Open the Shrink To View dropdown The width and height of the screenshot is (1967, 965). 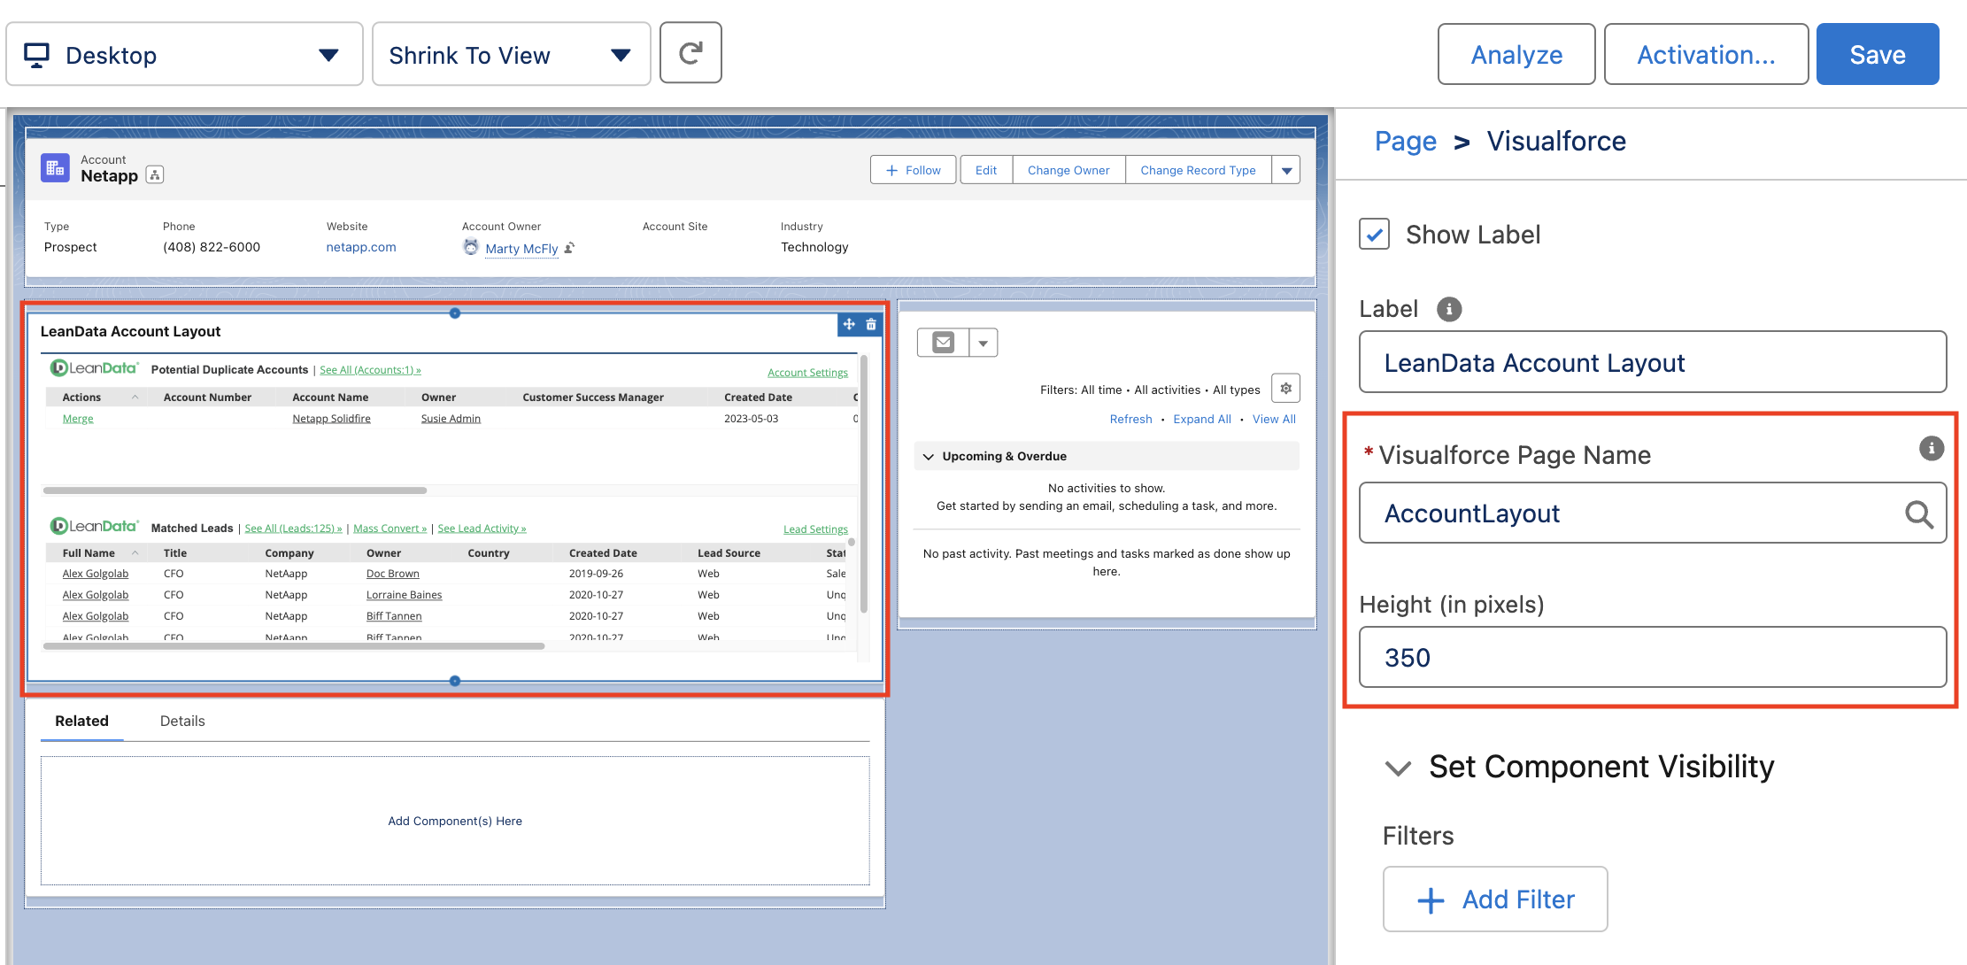tap(512, 55)
